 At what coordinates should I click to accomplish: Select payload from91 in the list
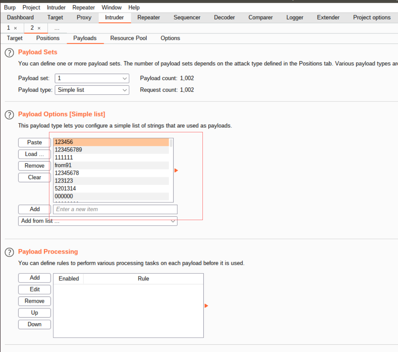click(111, 165)
